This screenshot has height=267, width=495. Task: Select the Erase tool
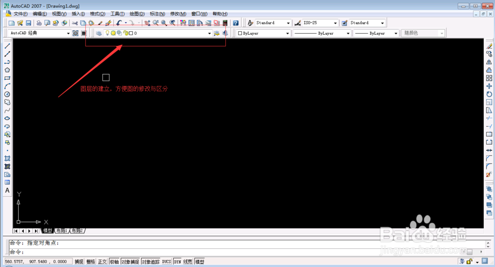coord(489,46)
